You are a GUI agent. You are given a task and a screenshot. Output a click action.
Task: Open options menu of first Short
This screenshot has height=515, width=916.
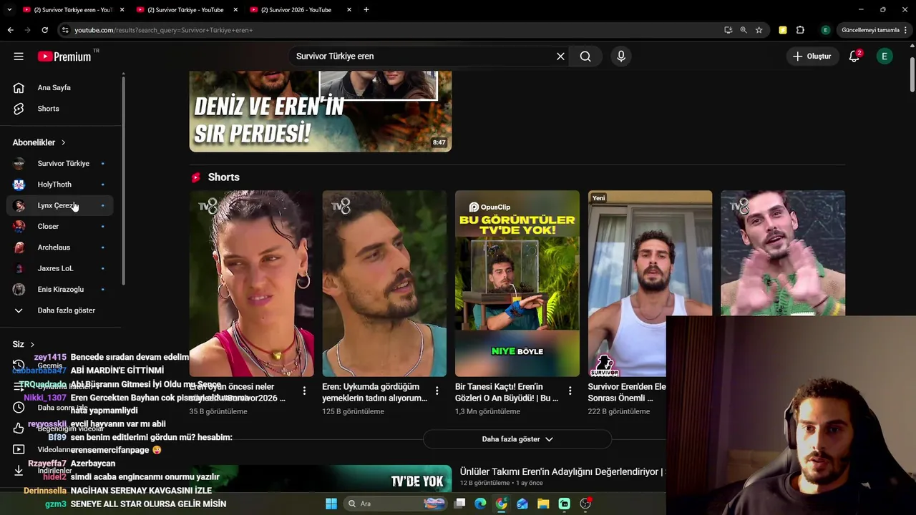(304, 391)
